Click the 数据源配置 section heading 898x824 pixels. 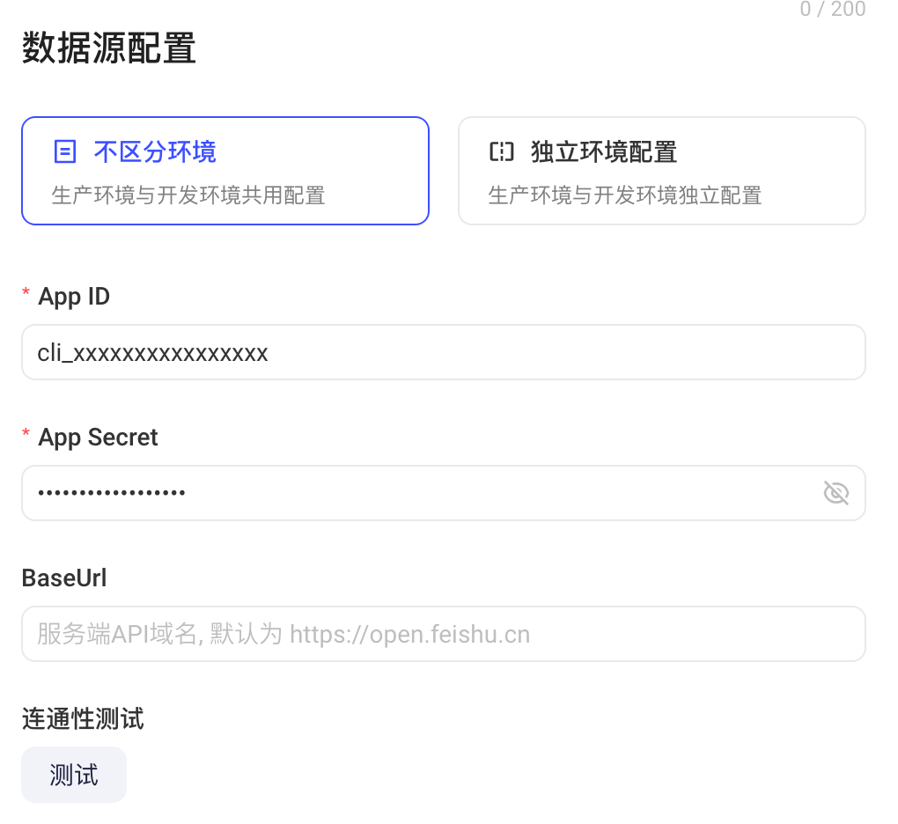[x=109, y=48]
